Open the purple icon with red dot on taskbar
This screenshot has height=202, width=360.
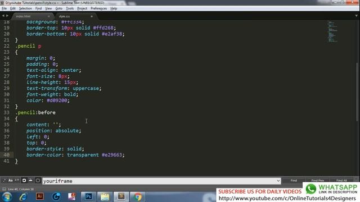point(72,196)
